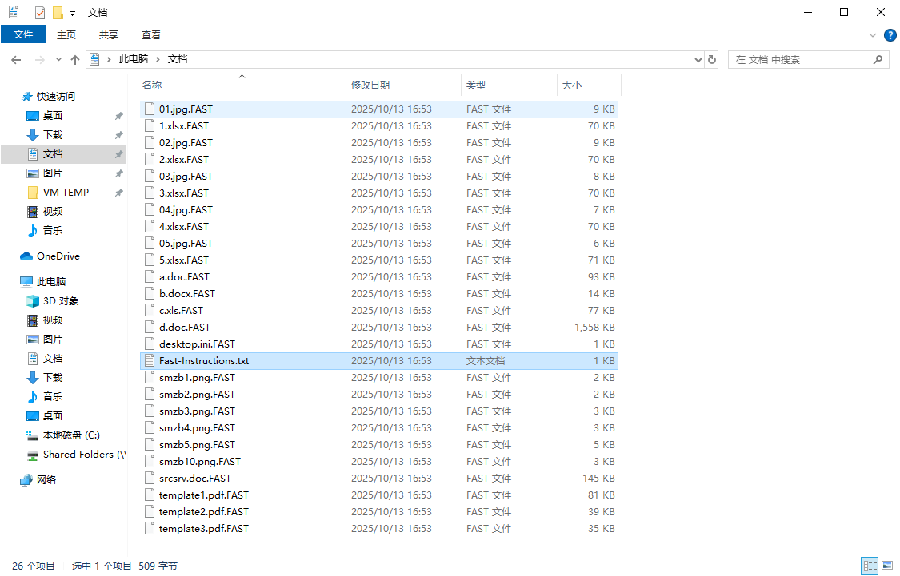This screenshot has height=576, width=900.
Task: Switch to details view in status bar
Action: click(x=869, y=566)
